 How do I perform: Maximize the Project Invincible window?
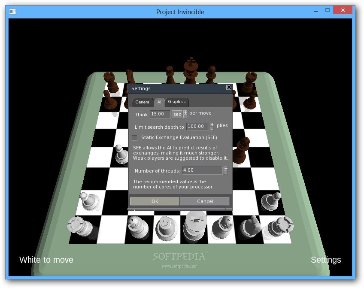click(x=328, y=10)
